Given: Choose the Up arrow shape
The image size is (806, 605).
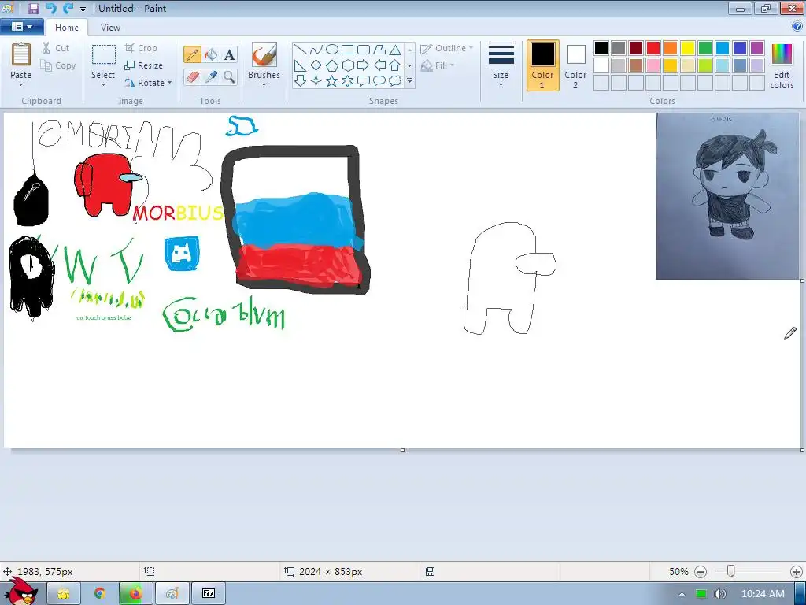Looking at the screenshot, I should coord(395,65).
